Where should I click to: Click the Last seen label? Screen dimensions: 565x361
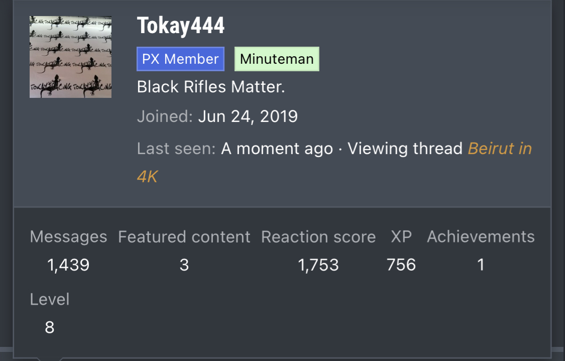click(x=176, y=149)
